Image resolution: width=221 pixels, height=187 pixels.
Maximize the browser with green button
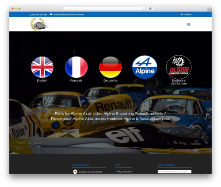tap(19, 9)
